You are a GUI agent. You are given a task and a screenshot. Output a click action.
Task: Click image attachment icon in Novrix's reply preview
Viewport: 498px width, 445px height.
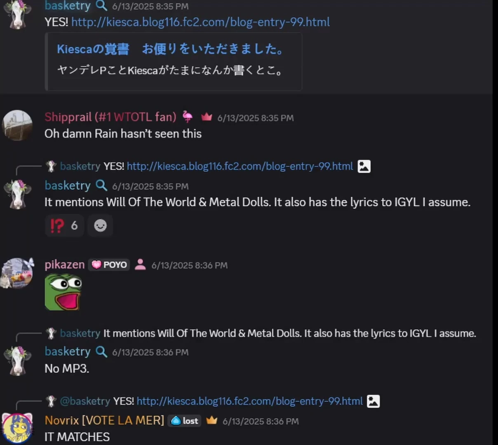pos(373,401)
